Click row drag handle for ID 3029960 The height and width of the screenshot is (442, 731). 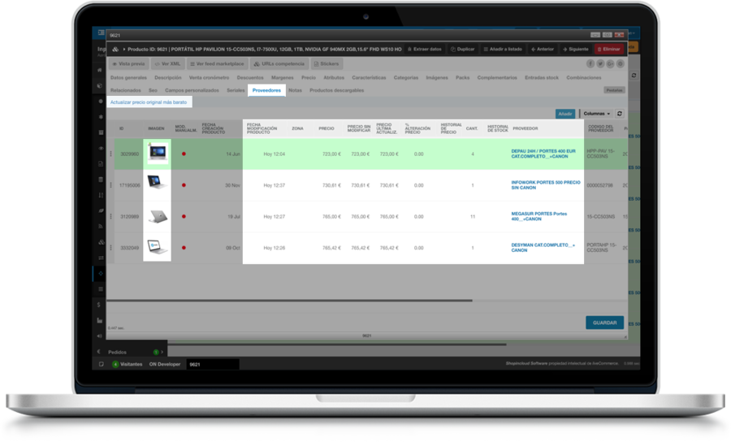111,154
